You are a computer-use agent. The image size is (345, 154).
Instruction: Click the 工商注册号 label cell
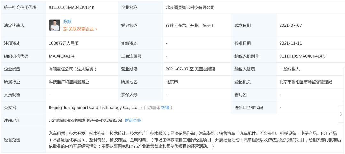pyautogui.click(x=140, y=56)
